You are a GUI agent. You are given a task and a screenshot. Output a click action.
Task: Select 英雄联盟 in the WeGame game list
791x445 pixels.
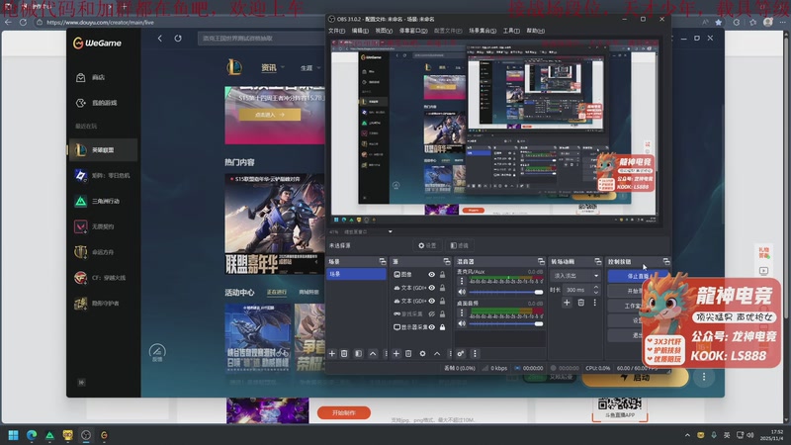click(x=103, y=150)
